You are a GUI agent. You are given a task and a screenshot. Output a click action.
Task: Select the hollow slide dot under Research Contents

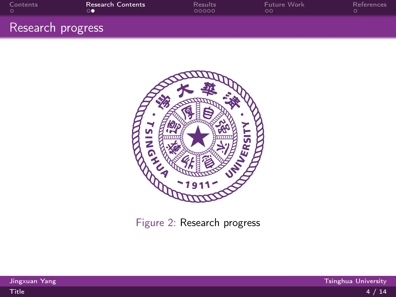[x=88, y=11]
